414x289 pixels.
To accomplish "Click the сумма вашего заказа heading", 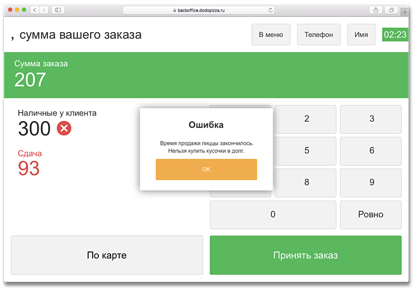I will [81, 35].
